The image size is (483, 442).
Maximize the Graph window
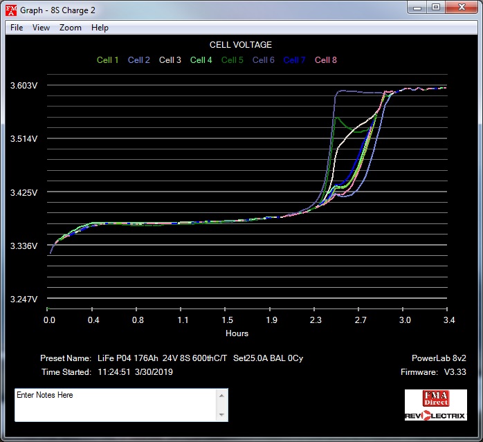435,7
